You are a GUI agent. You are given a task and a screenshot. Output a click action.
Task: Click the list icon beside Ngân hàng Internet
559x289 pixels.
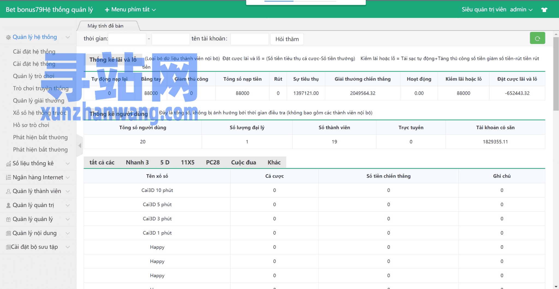tap(8, 178)
